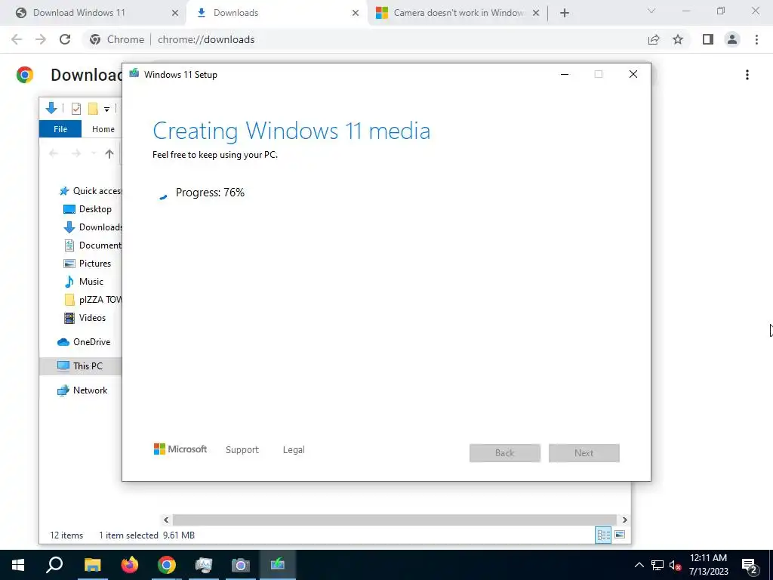Screen dimensions: 773x580
Task: Open Desktop in Explorer sidebar
Action: click(x=88, y=209)
